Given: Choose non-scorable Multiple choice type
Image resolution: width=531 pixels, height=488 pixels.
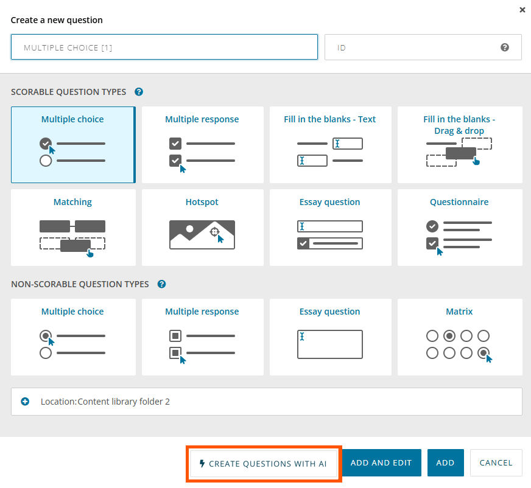Looking at the screenshot, I should pyautogui.click(x=72, y=336).
